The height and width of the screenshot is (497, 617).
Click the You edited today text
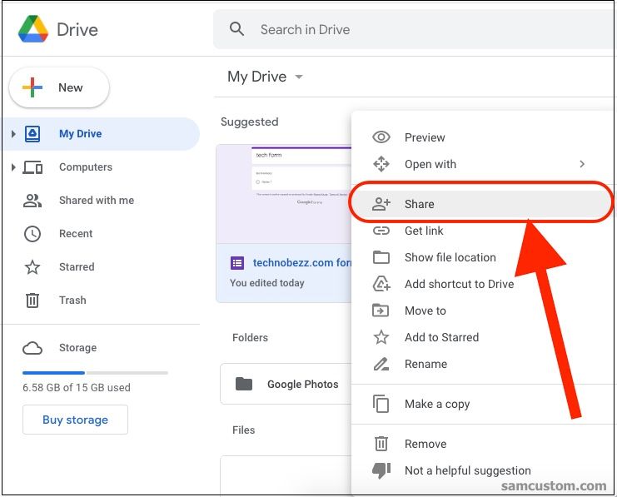266,283
